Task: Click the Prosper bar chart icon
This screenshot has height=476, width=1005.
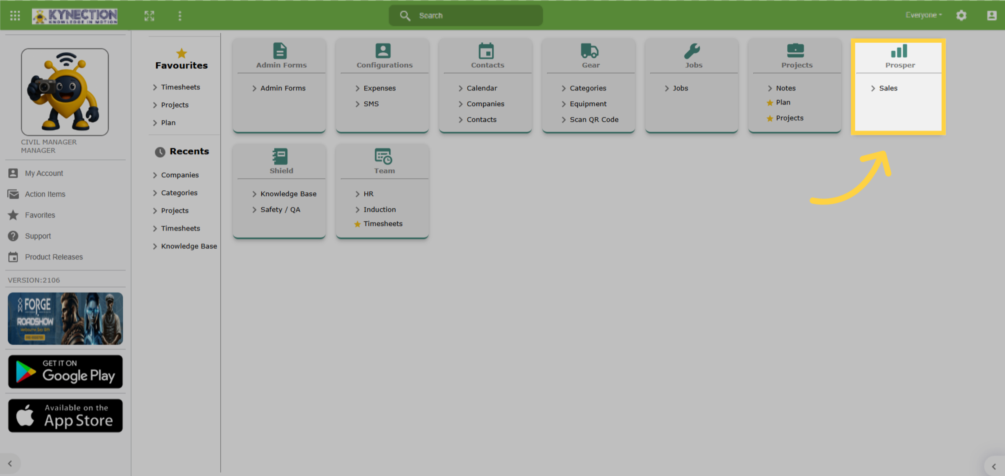Action: (899, 51)
